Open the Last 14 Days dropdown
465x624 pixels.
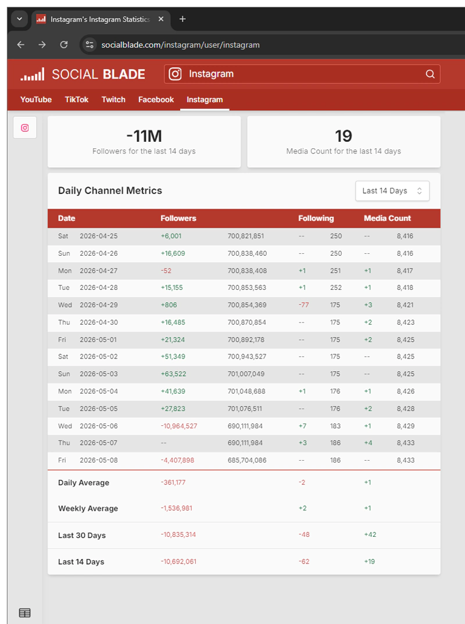[392, 191]
